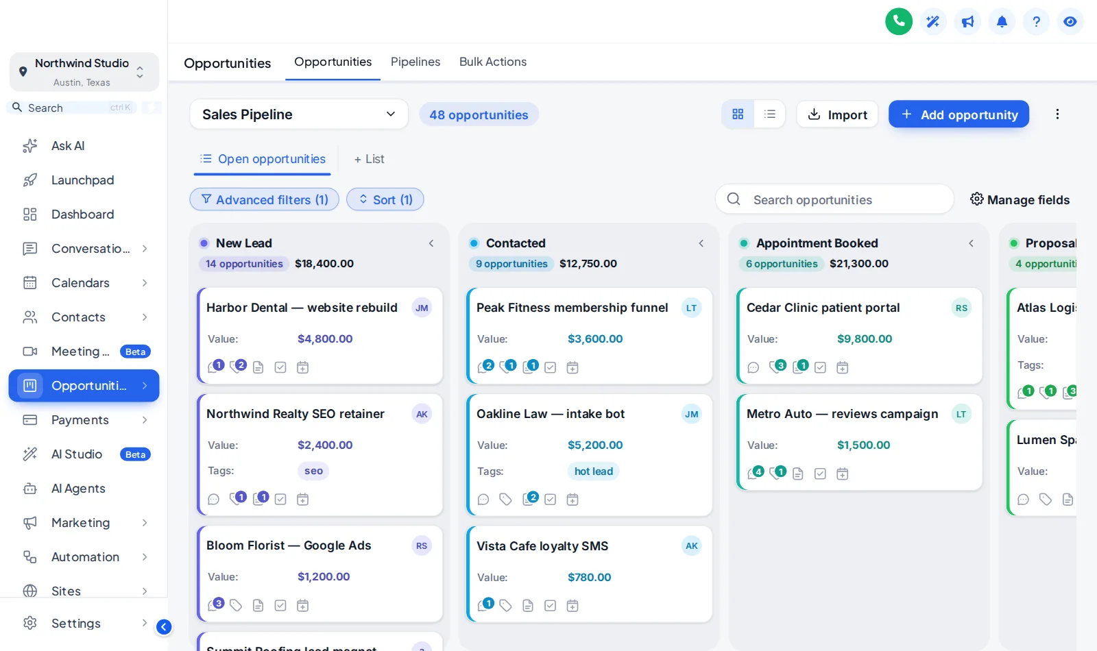Collapse the Contacted column
The image size is (1097, 651).
click(701, 243)
